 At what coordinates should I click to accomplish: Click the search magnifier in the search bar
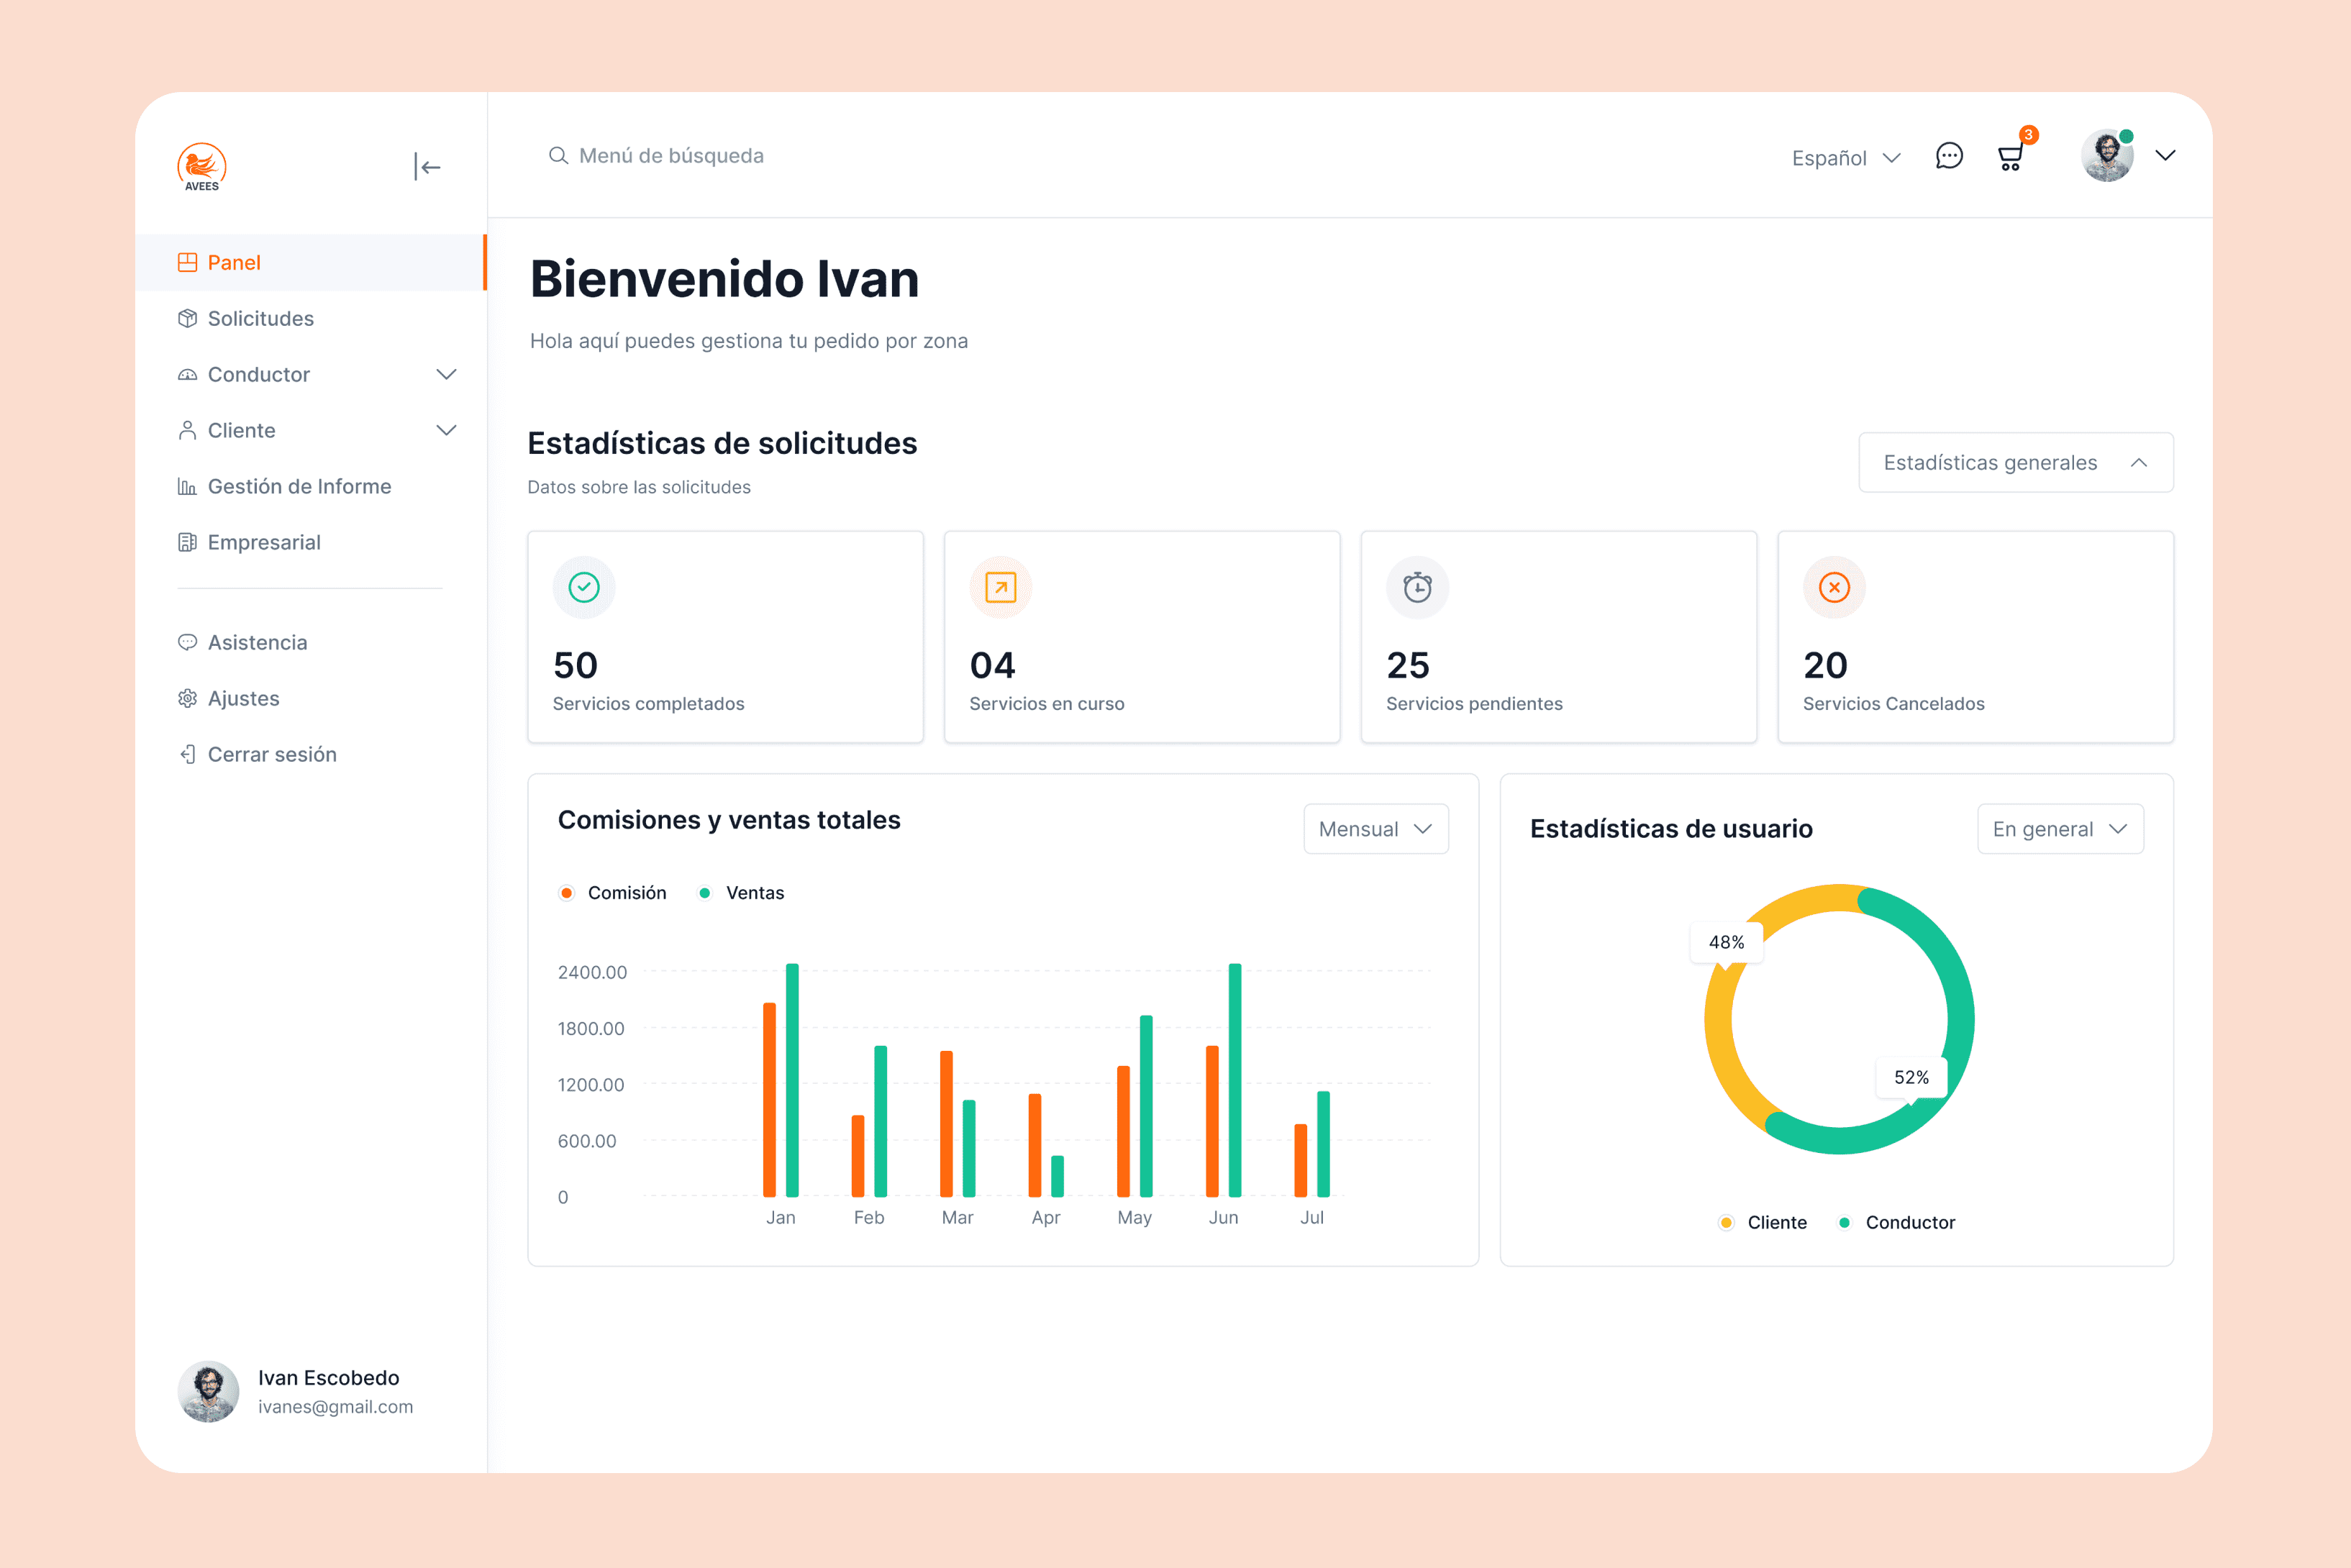[558, 155]
